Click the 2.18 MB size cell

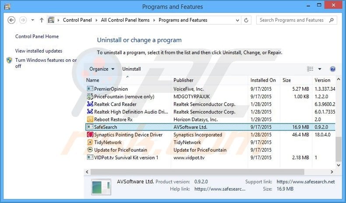coord(300,157)
